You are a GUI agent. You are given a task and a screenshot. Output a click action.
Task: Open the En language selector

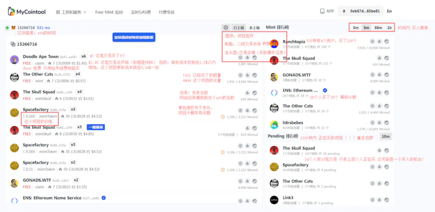(389, 11)
